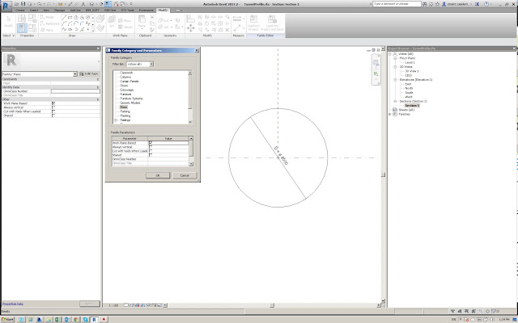
Task: Click Cancel in Family Category dialog
Action: [185, 175]
